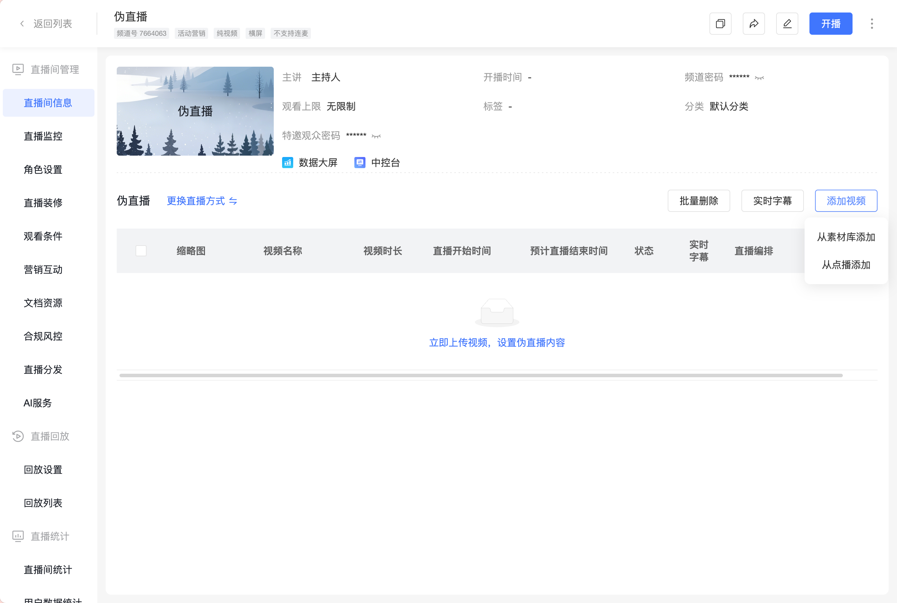Open 直播分发 in the sidebar
The image size is (897, 603).
(43, 370)
